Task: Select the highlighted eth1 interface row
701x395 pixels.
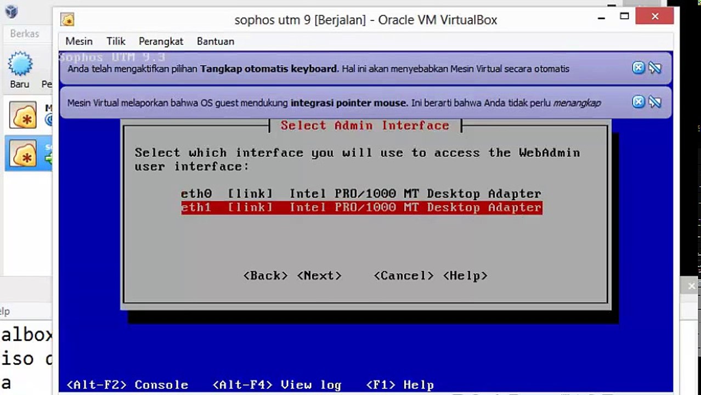Action: pos(361,207)
